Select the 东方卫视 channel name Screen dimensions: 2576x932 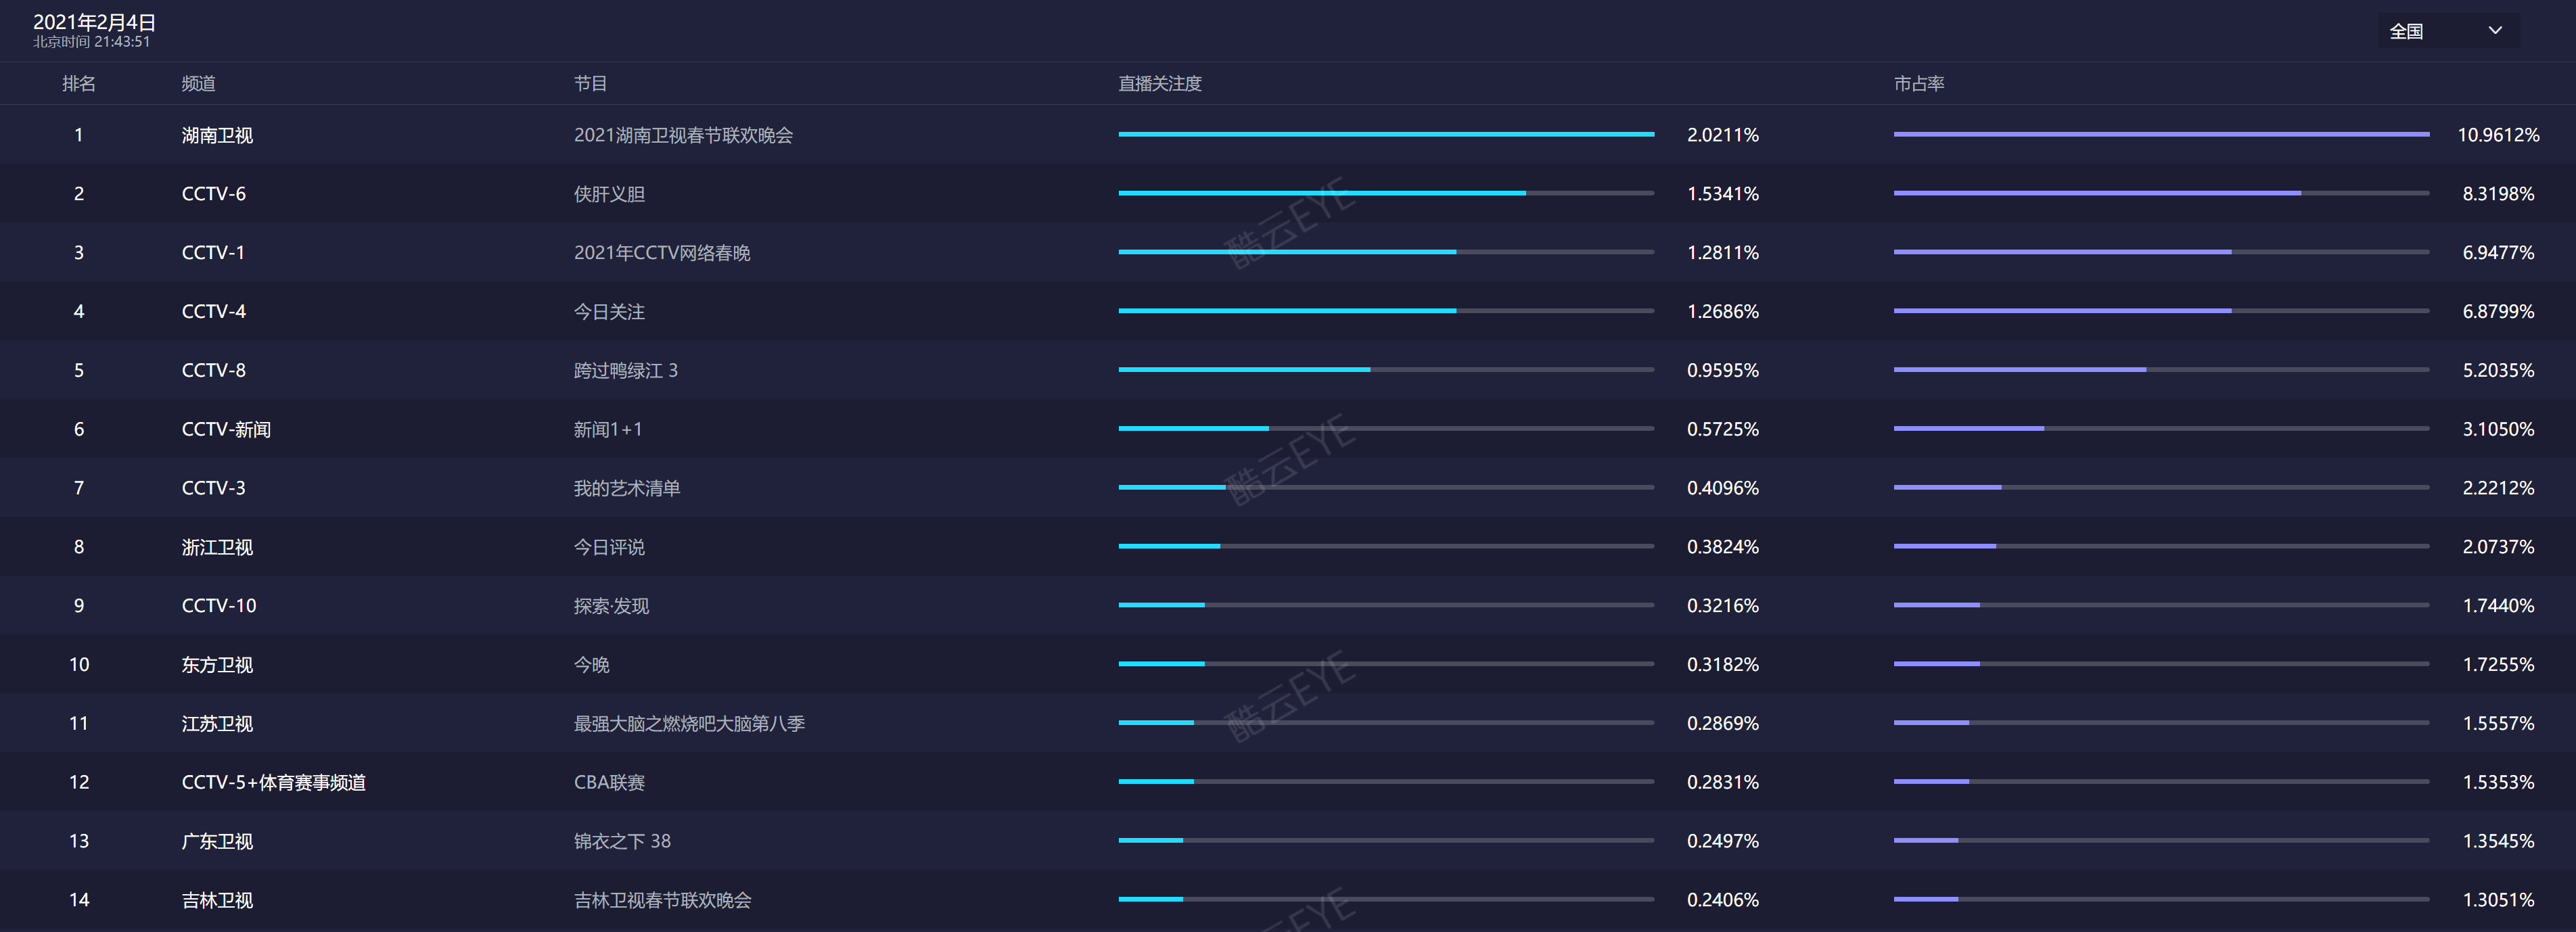click(217, 665)
